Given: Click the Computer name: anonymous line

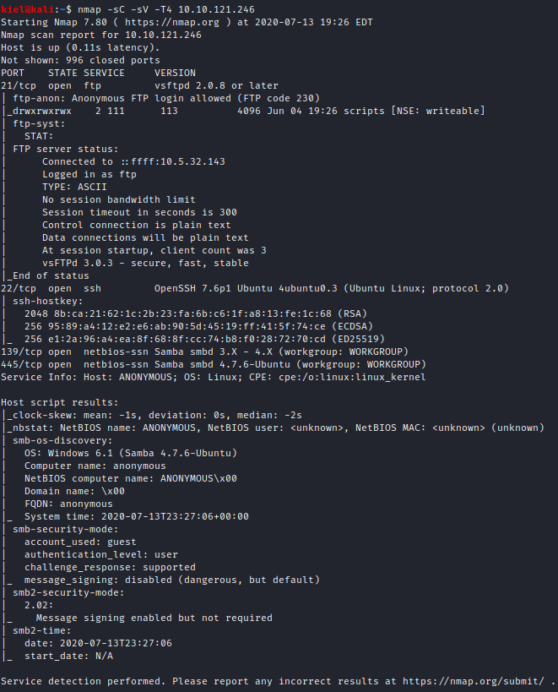Looking at the screenshot, I should click(x=95, y=466).
